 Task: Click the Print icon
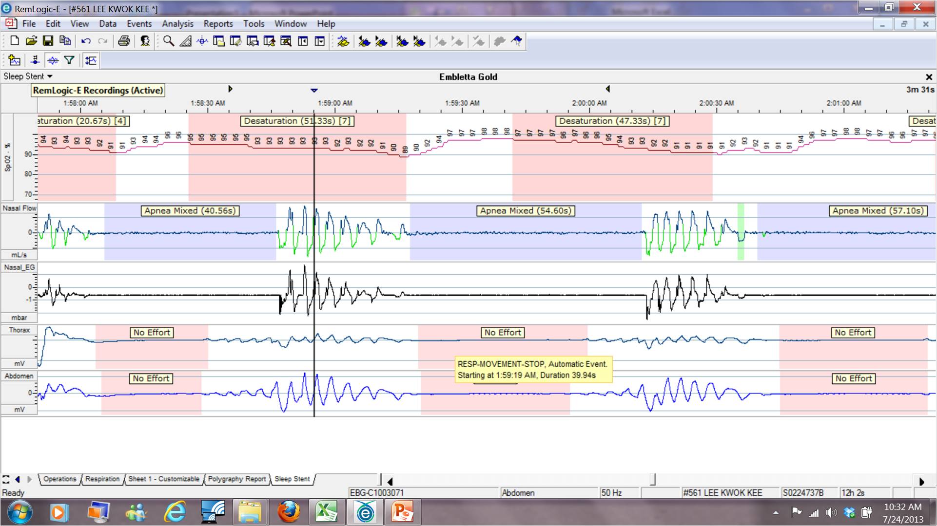tap(124, 41)
